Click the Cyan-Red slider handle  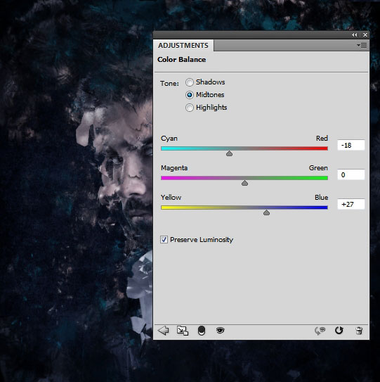point(229,153)
